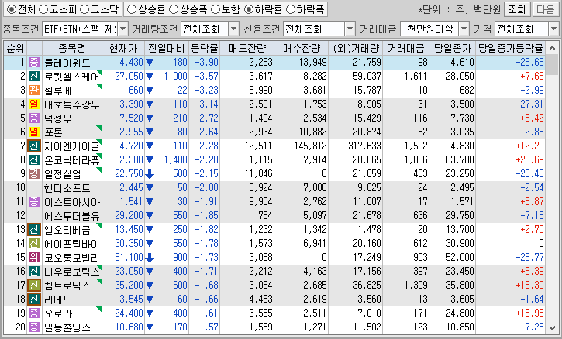Click 대호특수강우 closing change -27.31
This screenshot has width=562, height=339.
pos(529,104)
